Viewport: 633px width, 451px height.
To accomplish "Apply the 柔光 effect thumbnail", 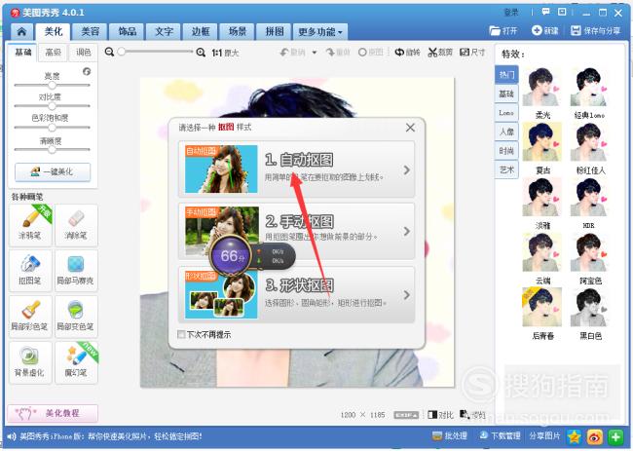I will (x=541, y=88).
